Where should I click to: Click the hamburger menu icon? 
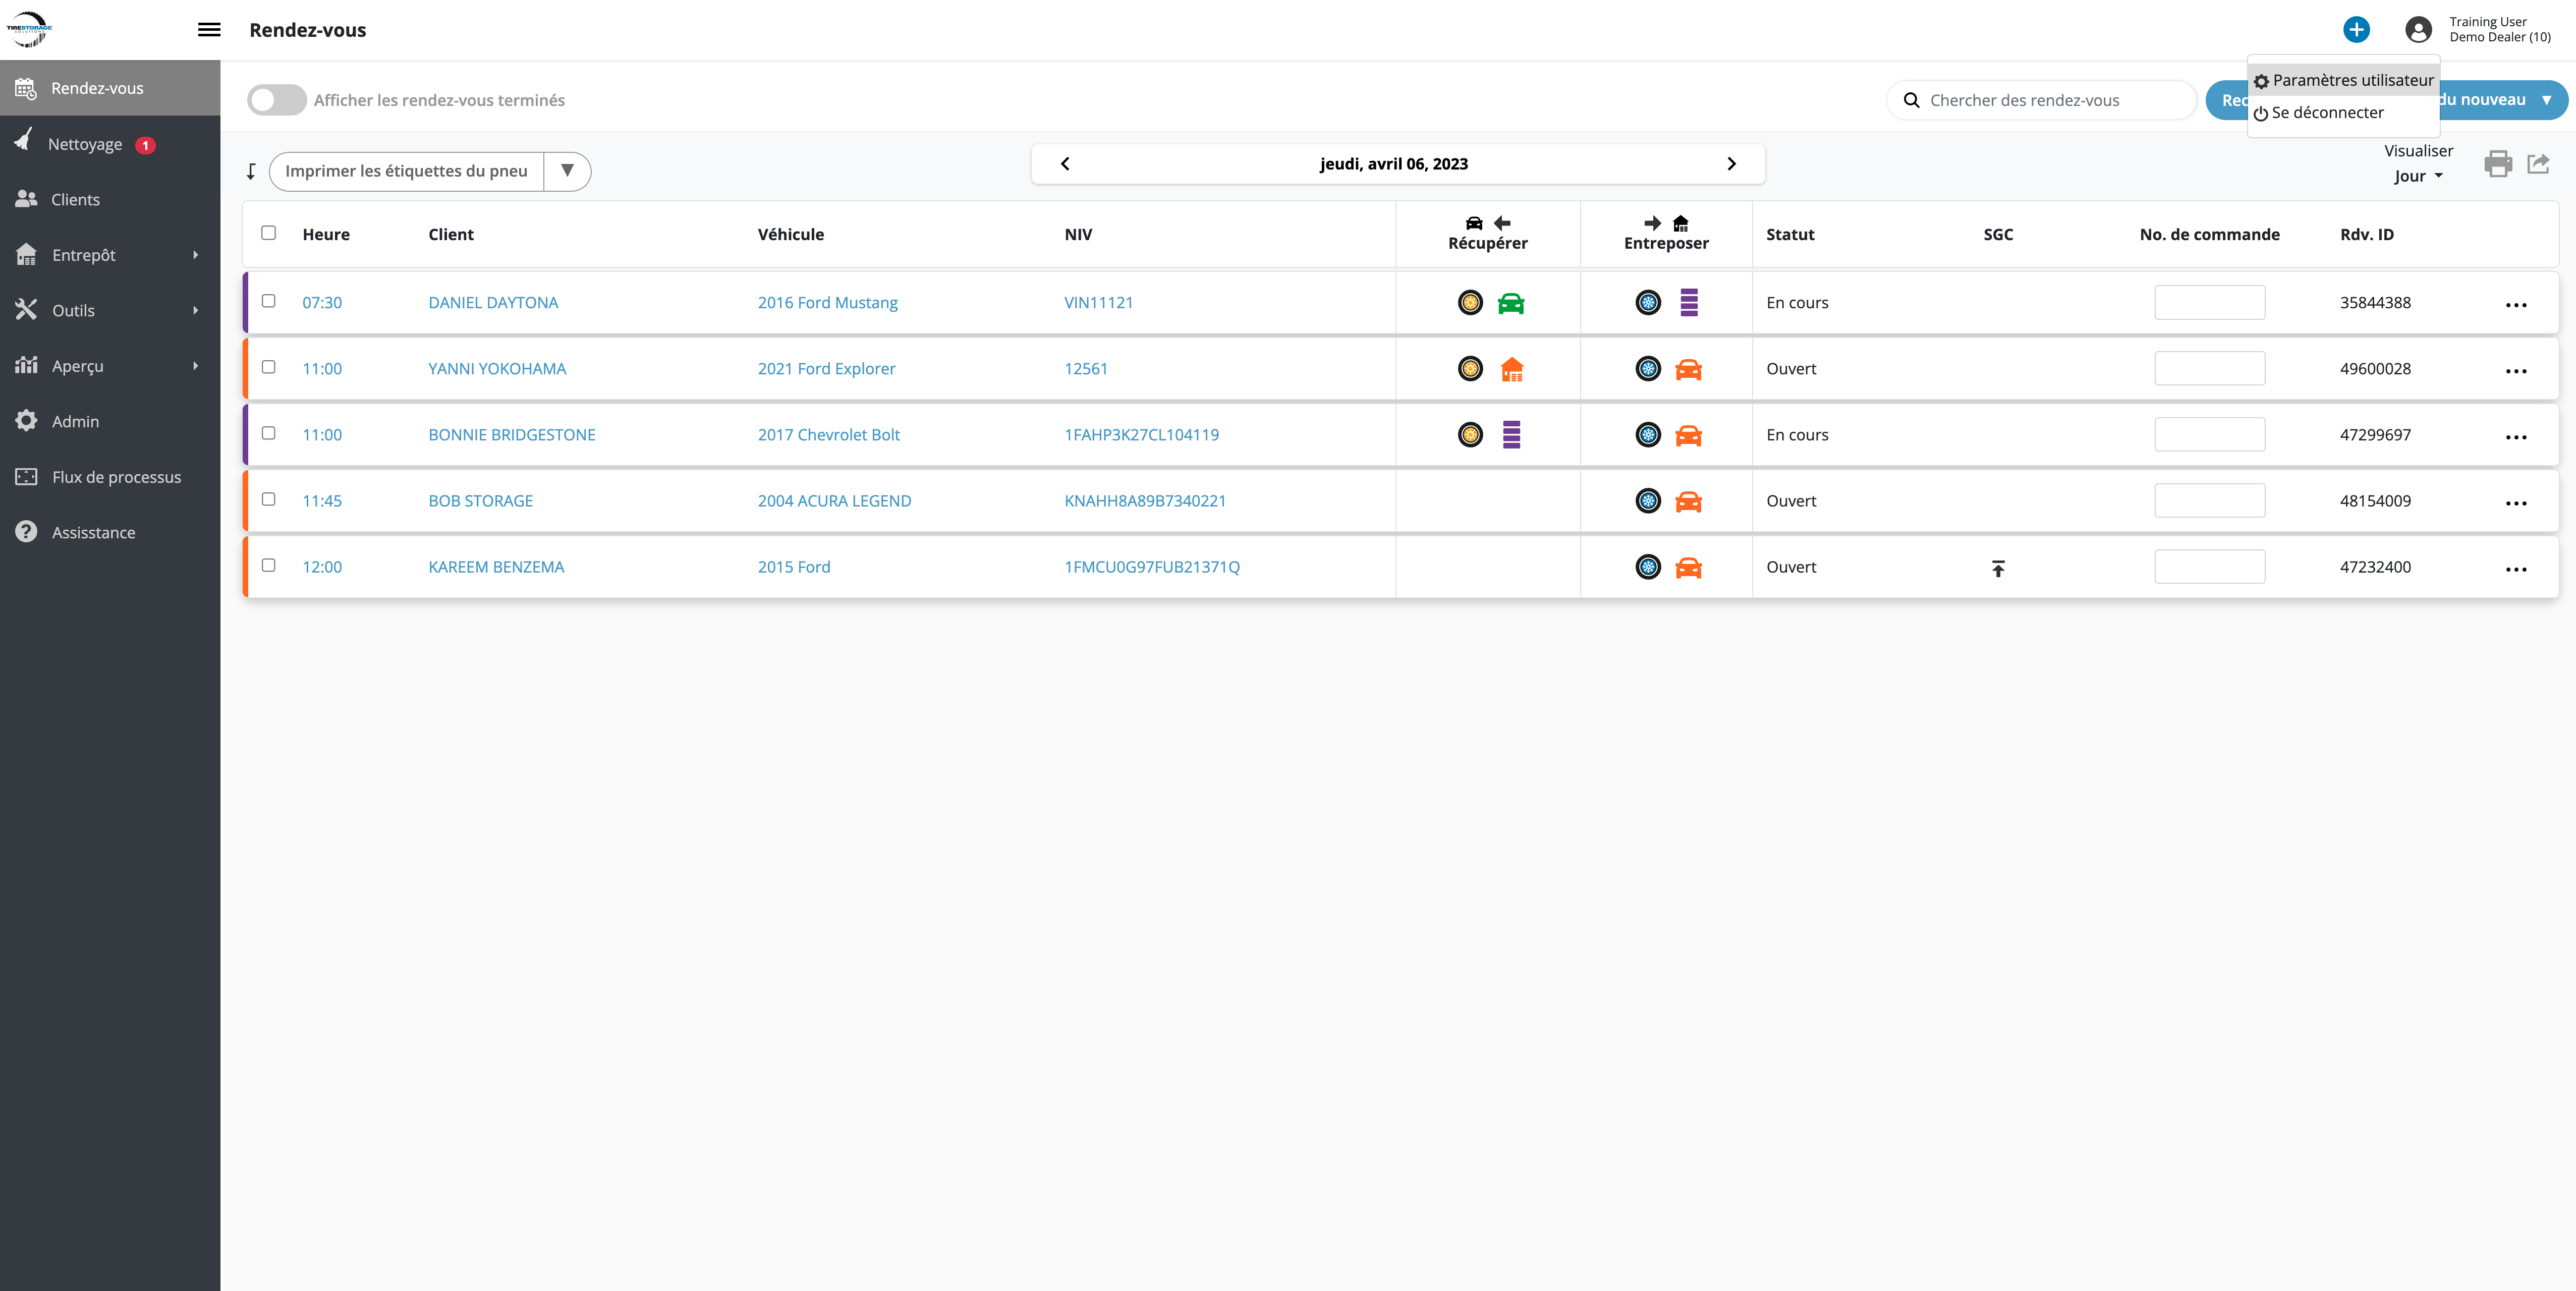pyautogui.click(x=209, y=30)
